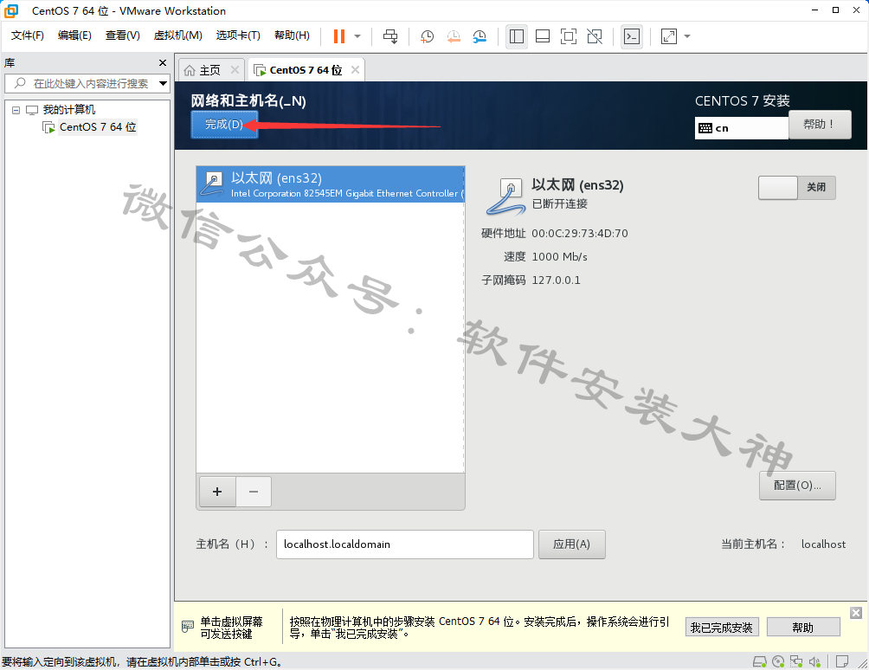The height and width of the screenshot is (670, 869).
Task: Click the speed value 1000 Mb/s
Action: (560, 256)
